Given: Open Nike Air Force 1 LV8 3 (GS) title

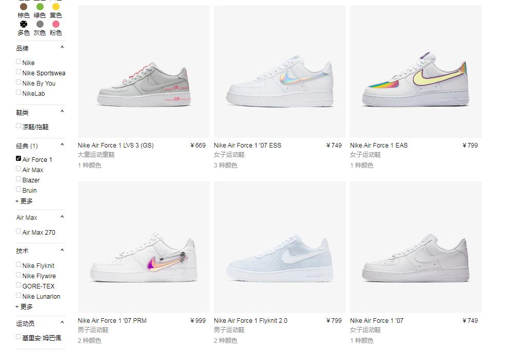Looking at the screenshot, I should [x=116, y=146].
